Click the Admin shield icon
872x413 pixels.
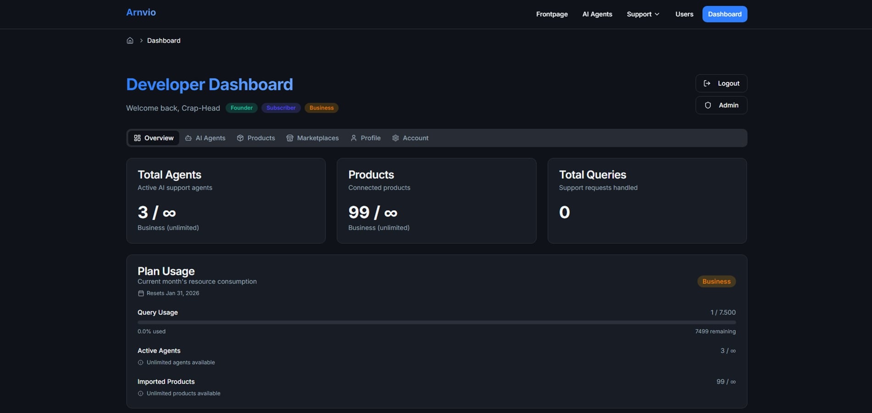tap(708, 105)
